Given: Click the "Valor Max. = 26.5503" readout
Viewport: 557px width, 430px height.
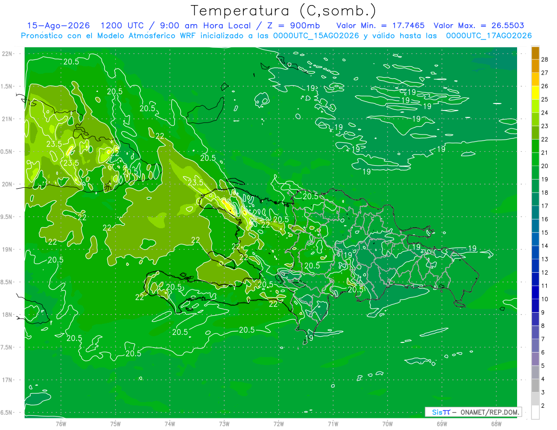Looking at the screenshot, I should (x=479, y=26).
